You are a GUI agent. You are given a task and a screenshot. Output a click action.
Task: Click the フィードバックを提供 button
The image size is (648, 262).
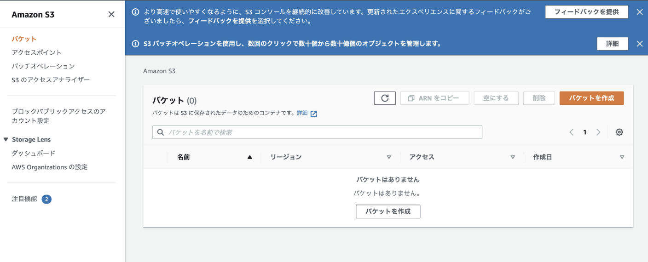[586, 12]
